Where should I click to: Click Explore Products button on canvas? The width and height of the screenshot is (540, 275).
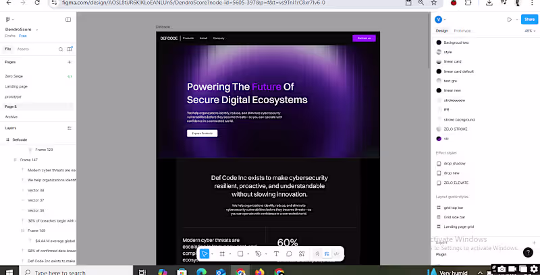[202, 133]
